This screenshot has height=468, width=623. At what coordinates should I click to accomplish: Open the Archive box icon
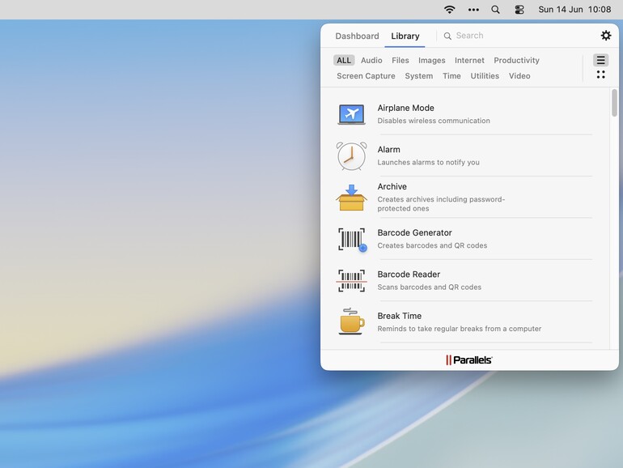(351, 198)
